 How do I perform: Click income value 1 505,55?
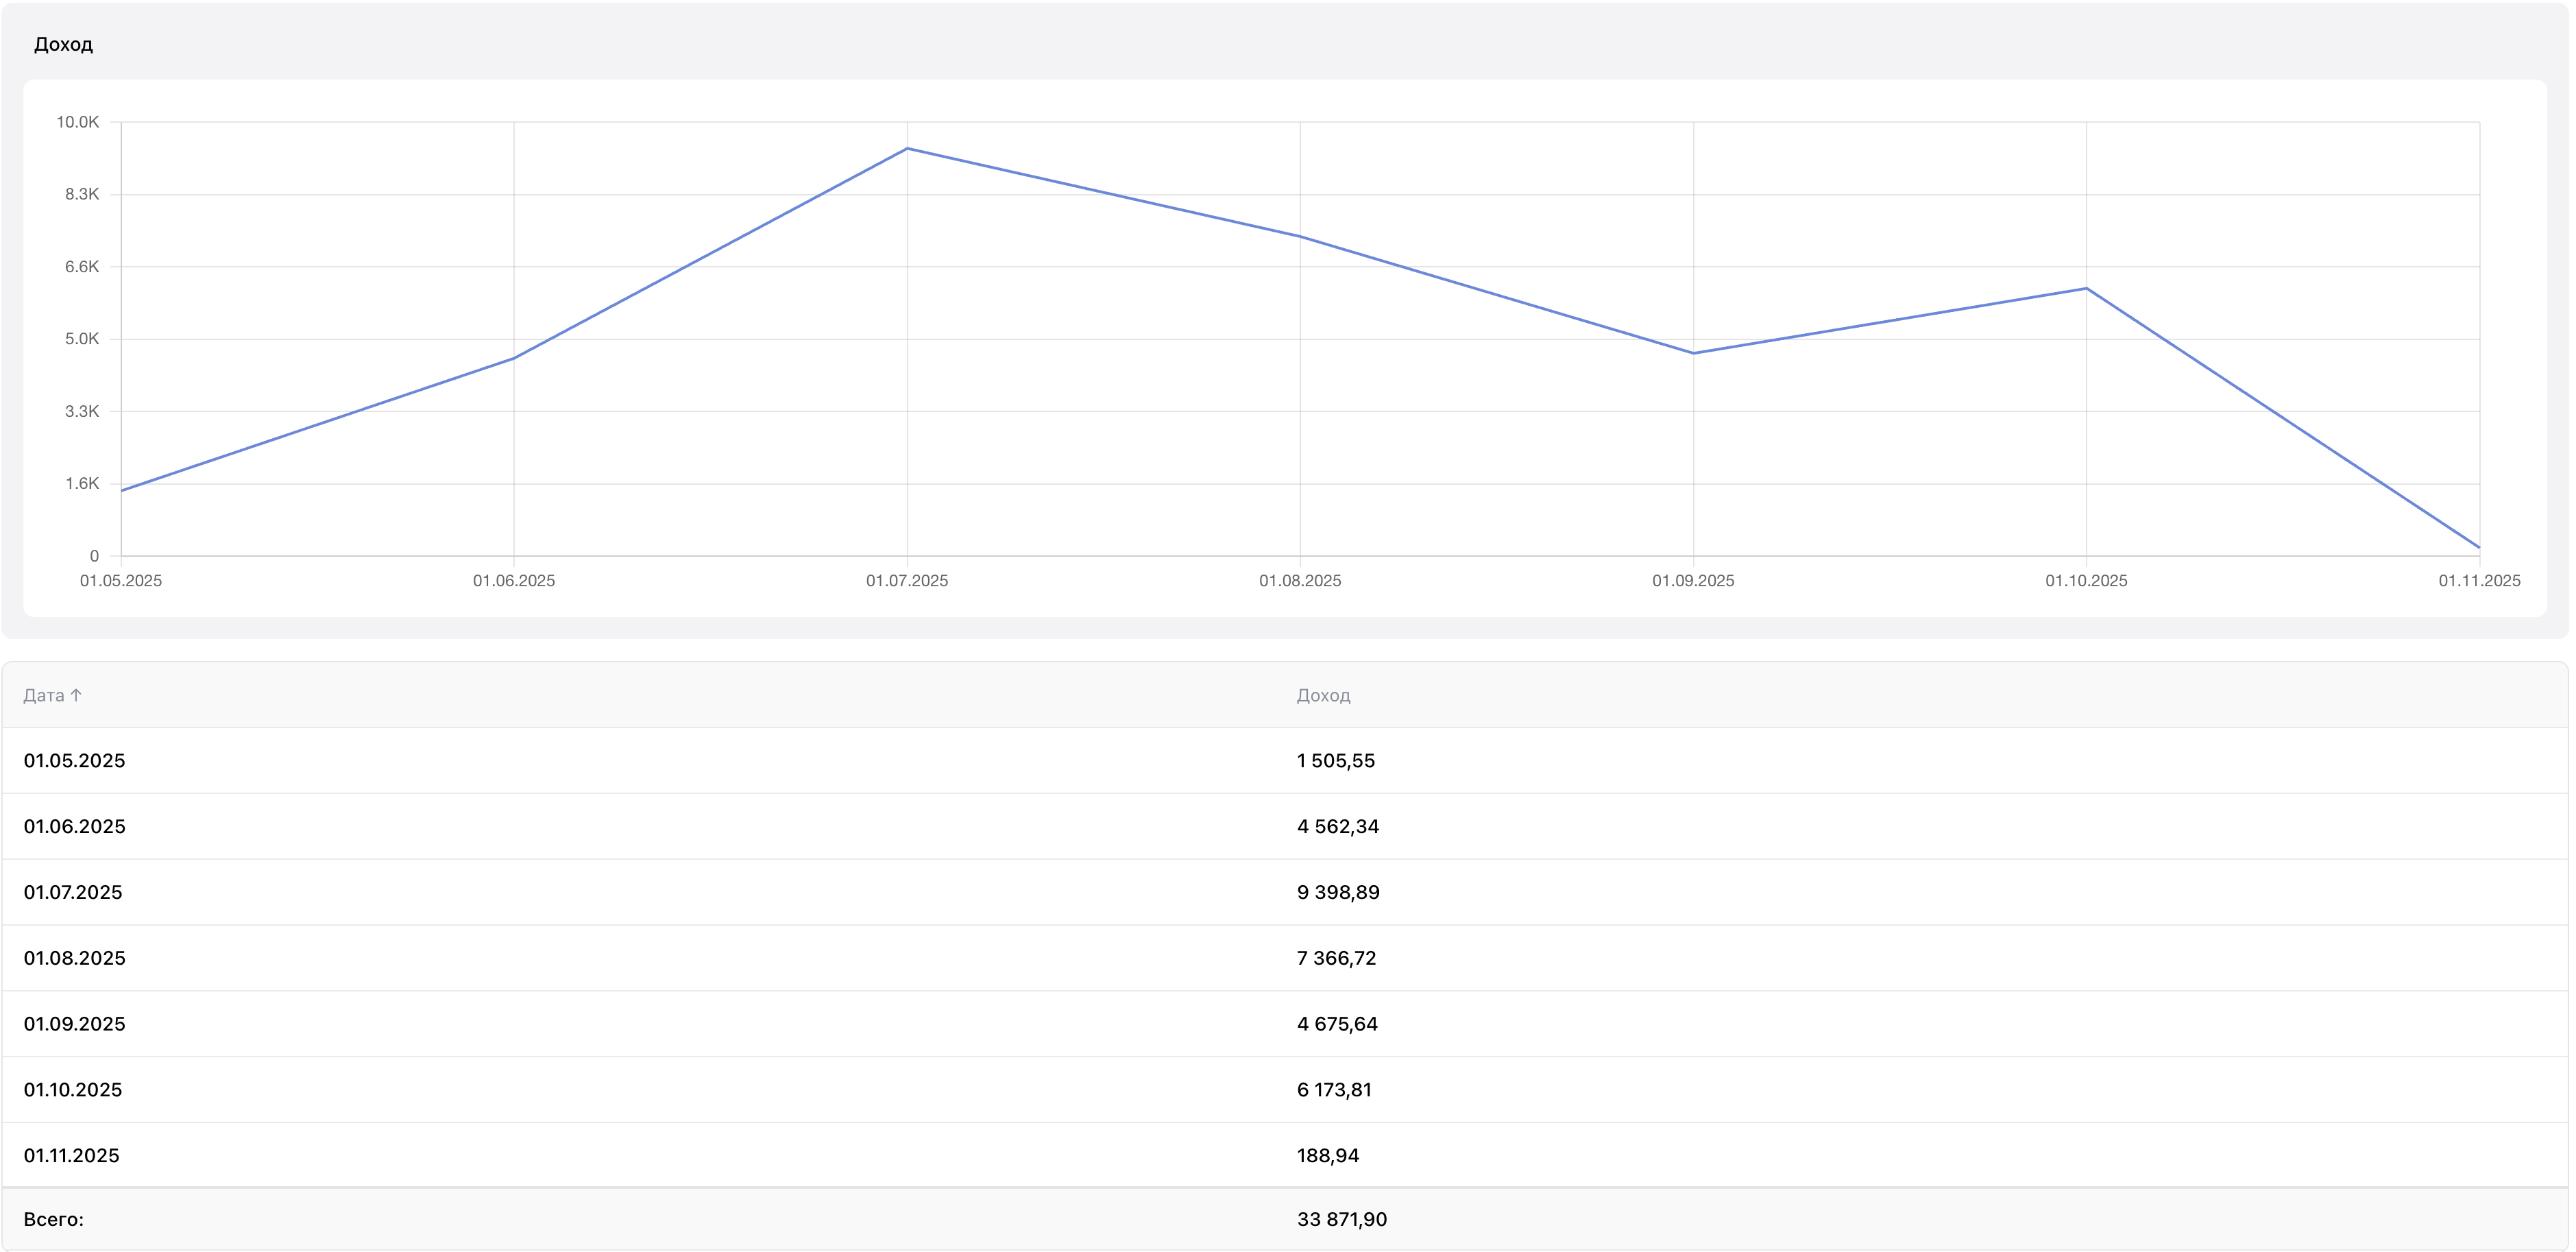(1335, 761)
